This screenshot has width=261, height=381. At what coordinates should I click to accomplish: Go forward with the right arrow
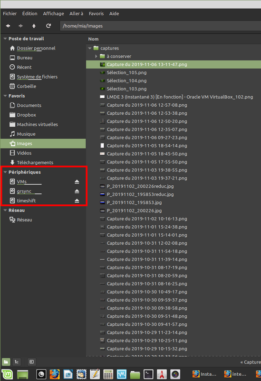tap(21, 26)
